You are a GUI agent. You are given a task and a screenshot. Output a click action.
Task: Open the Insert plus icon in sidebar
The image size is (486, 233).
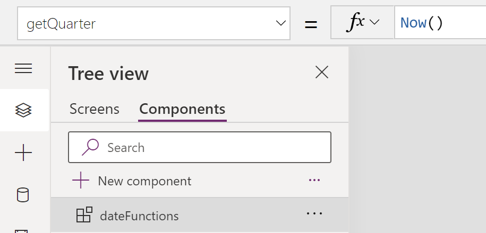coord(23,153)
